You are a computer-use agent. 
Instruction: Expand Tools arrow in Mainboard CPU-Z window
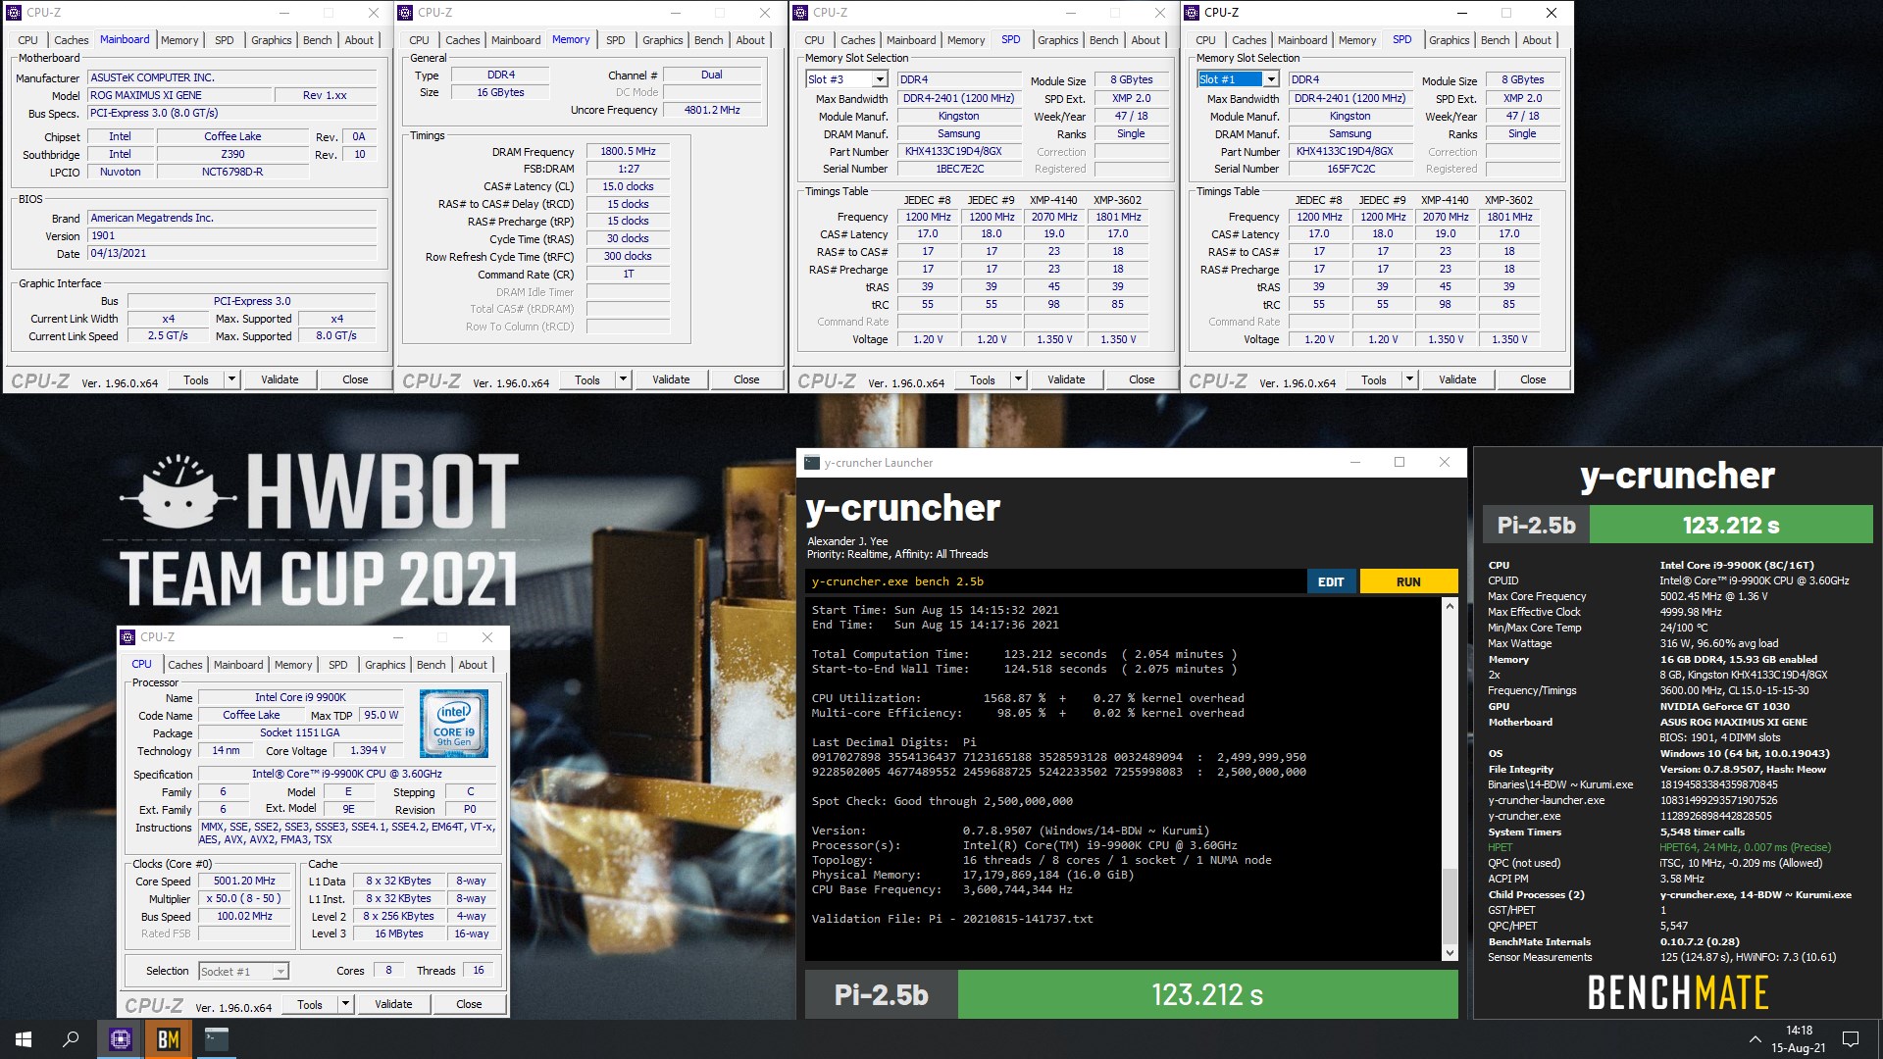coord(232,379)
